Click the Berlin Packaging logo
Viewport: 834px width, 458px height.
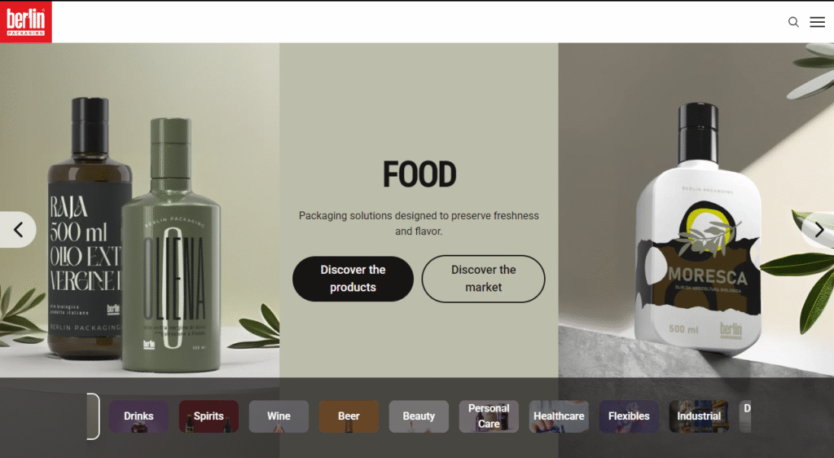tap(25, 21)
